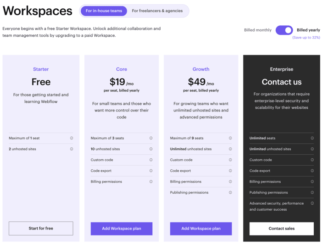The height and width of the screenshot is (246, 322).
Task: Click the 'Enterprise' plan title
Action: pos(282,69)
